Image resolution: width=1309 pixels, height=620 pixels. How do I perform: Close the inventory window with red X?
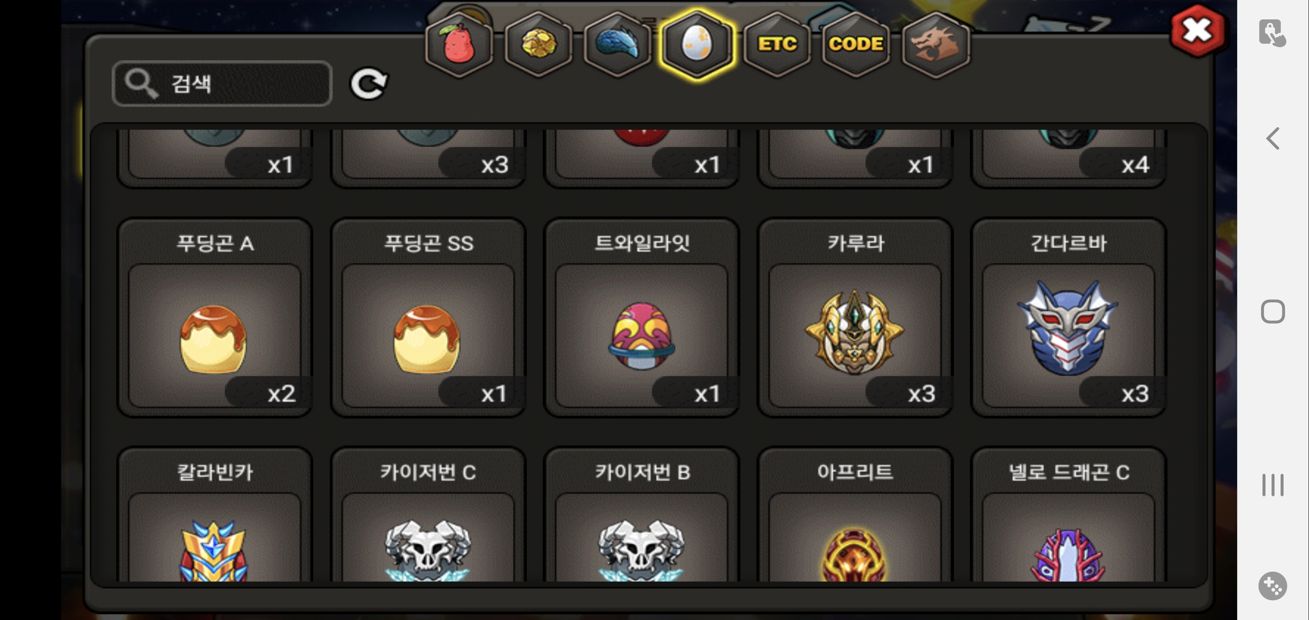(x=1198, y=31)
